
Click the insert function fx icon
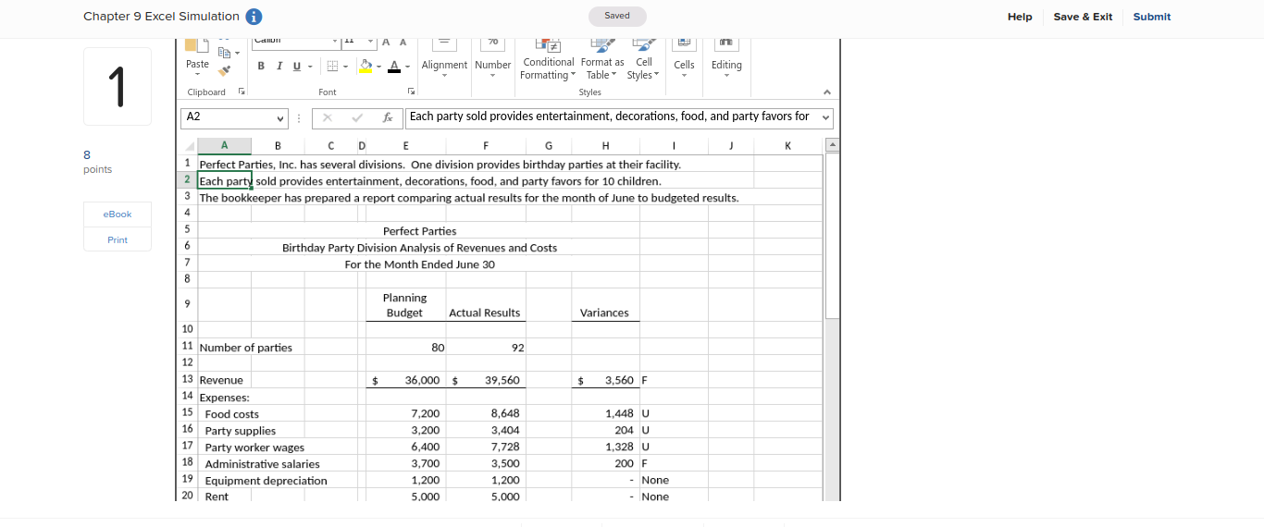388,117
